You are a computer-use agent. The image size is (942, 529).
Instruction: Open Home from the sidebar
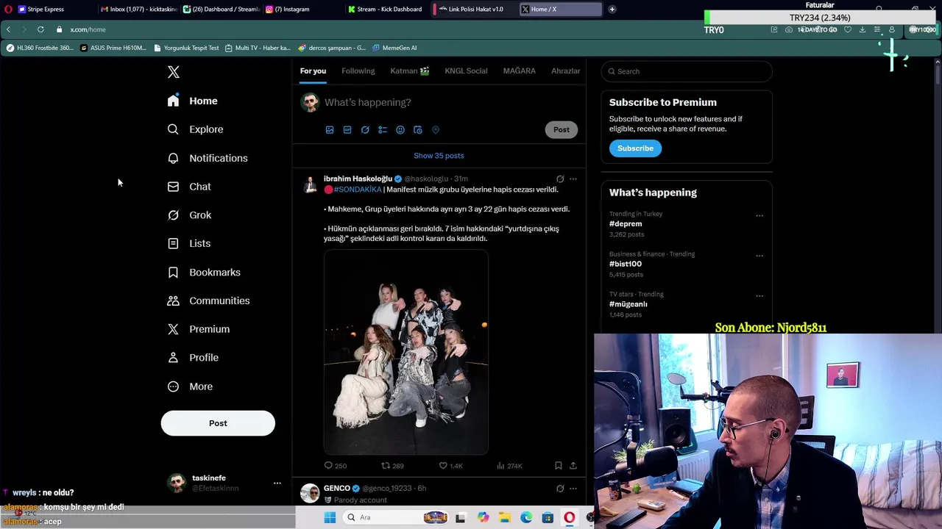(193, 101)
